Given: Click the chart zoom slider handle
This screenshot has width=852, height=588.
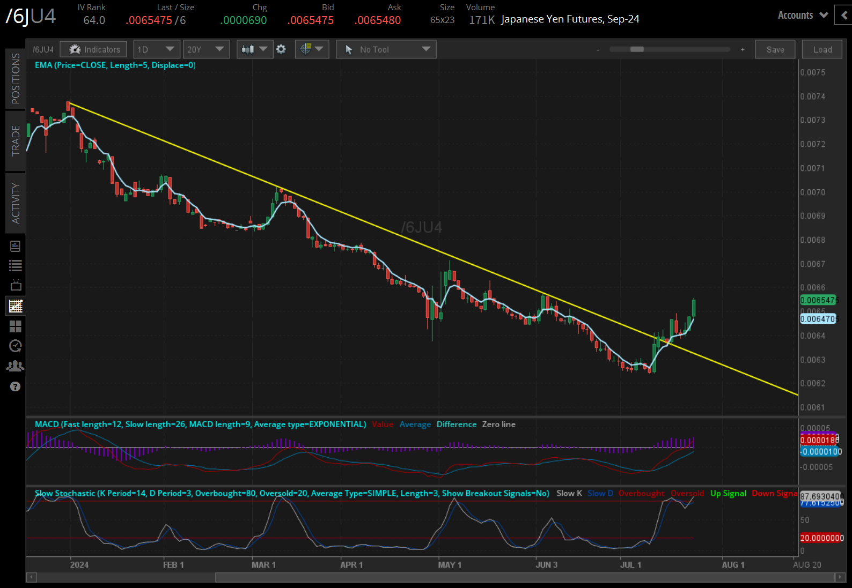Looking at the screenshot, I should [x=637, y=49].
